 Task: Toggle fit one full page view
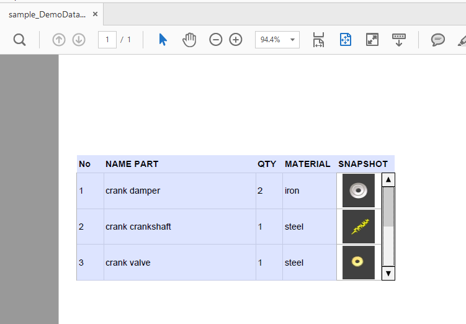click(346, 40)
